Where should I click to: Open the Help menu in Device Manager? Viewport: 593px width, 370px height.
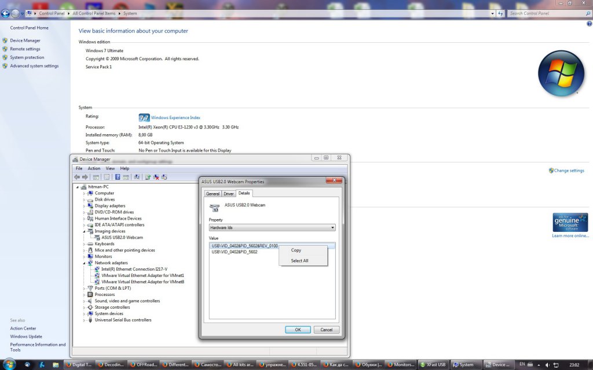[x=125, y=168]
